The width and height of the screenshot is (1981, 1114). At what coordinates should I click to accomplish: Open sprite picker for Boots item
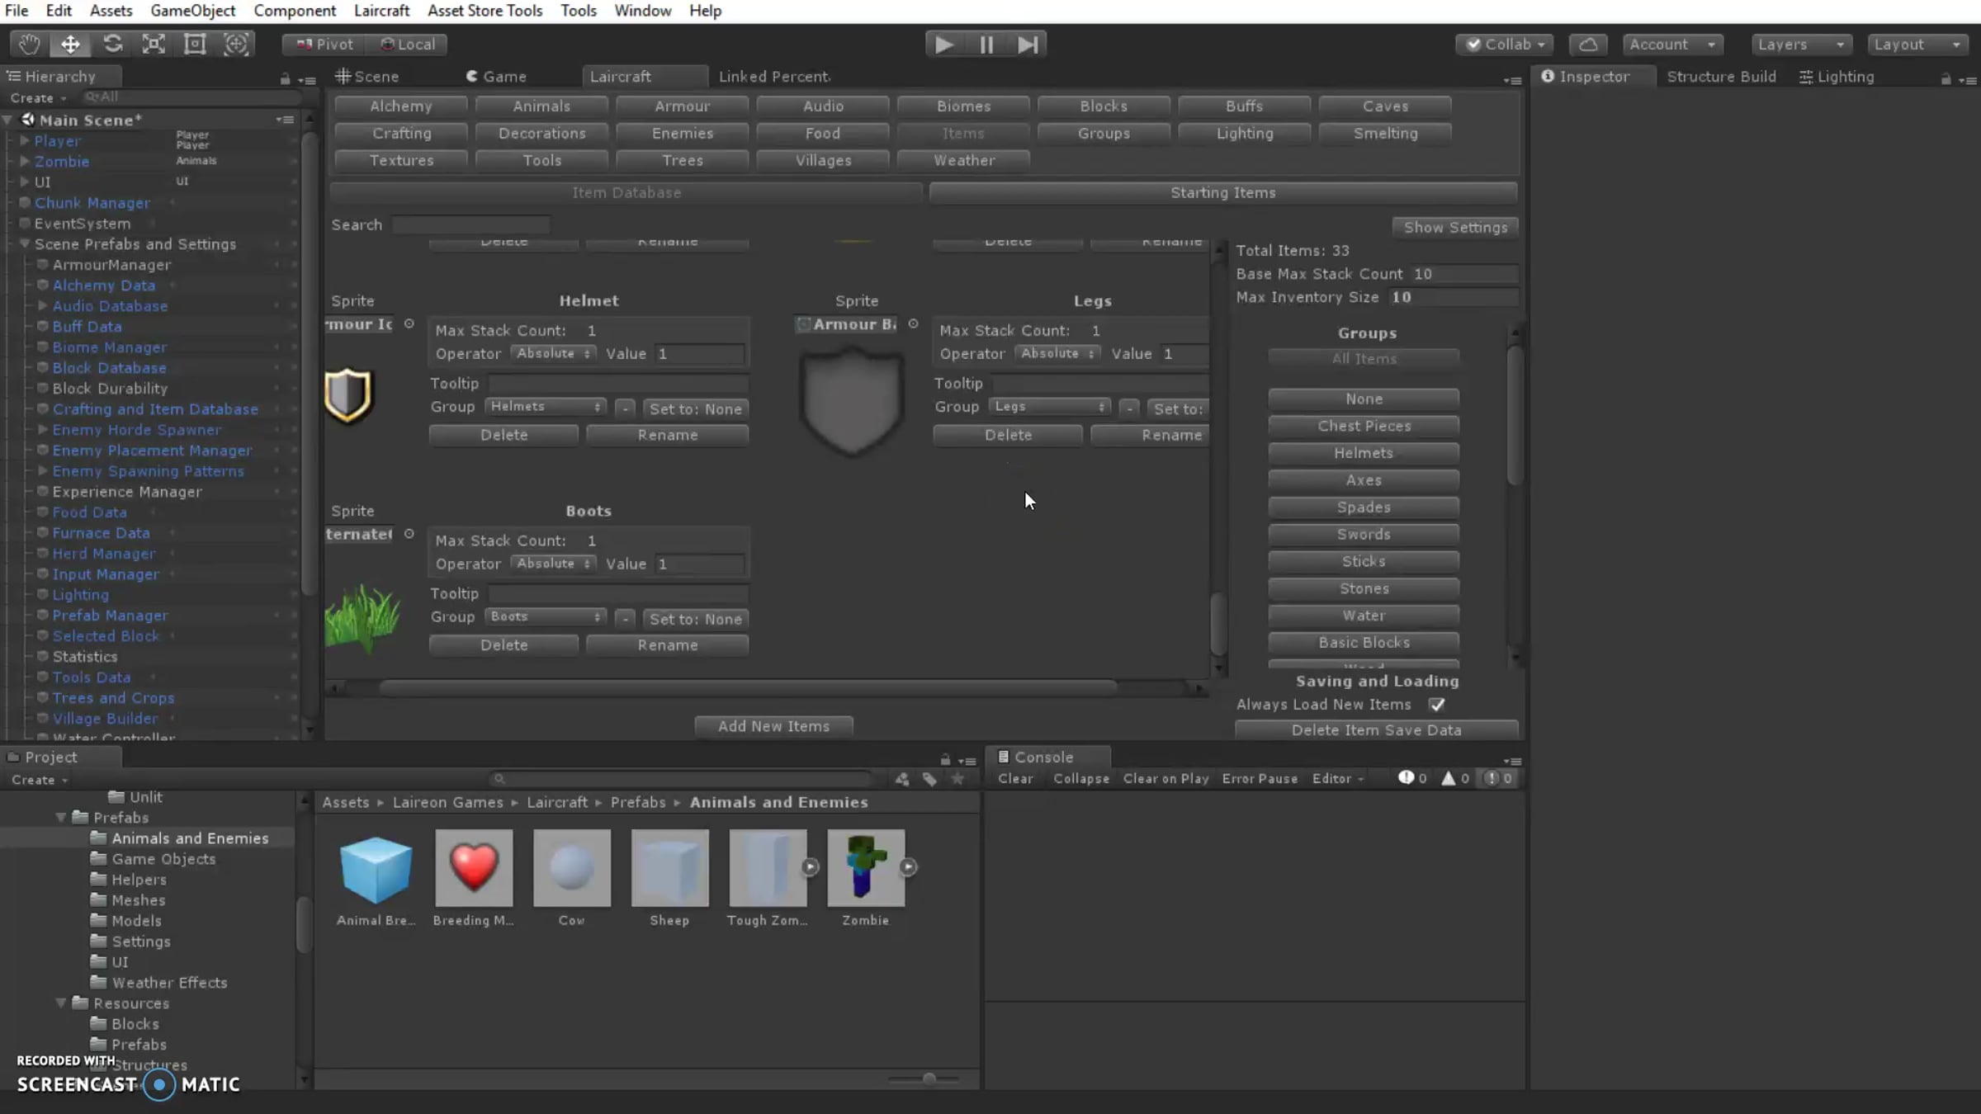(x=409, y=534)
